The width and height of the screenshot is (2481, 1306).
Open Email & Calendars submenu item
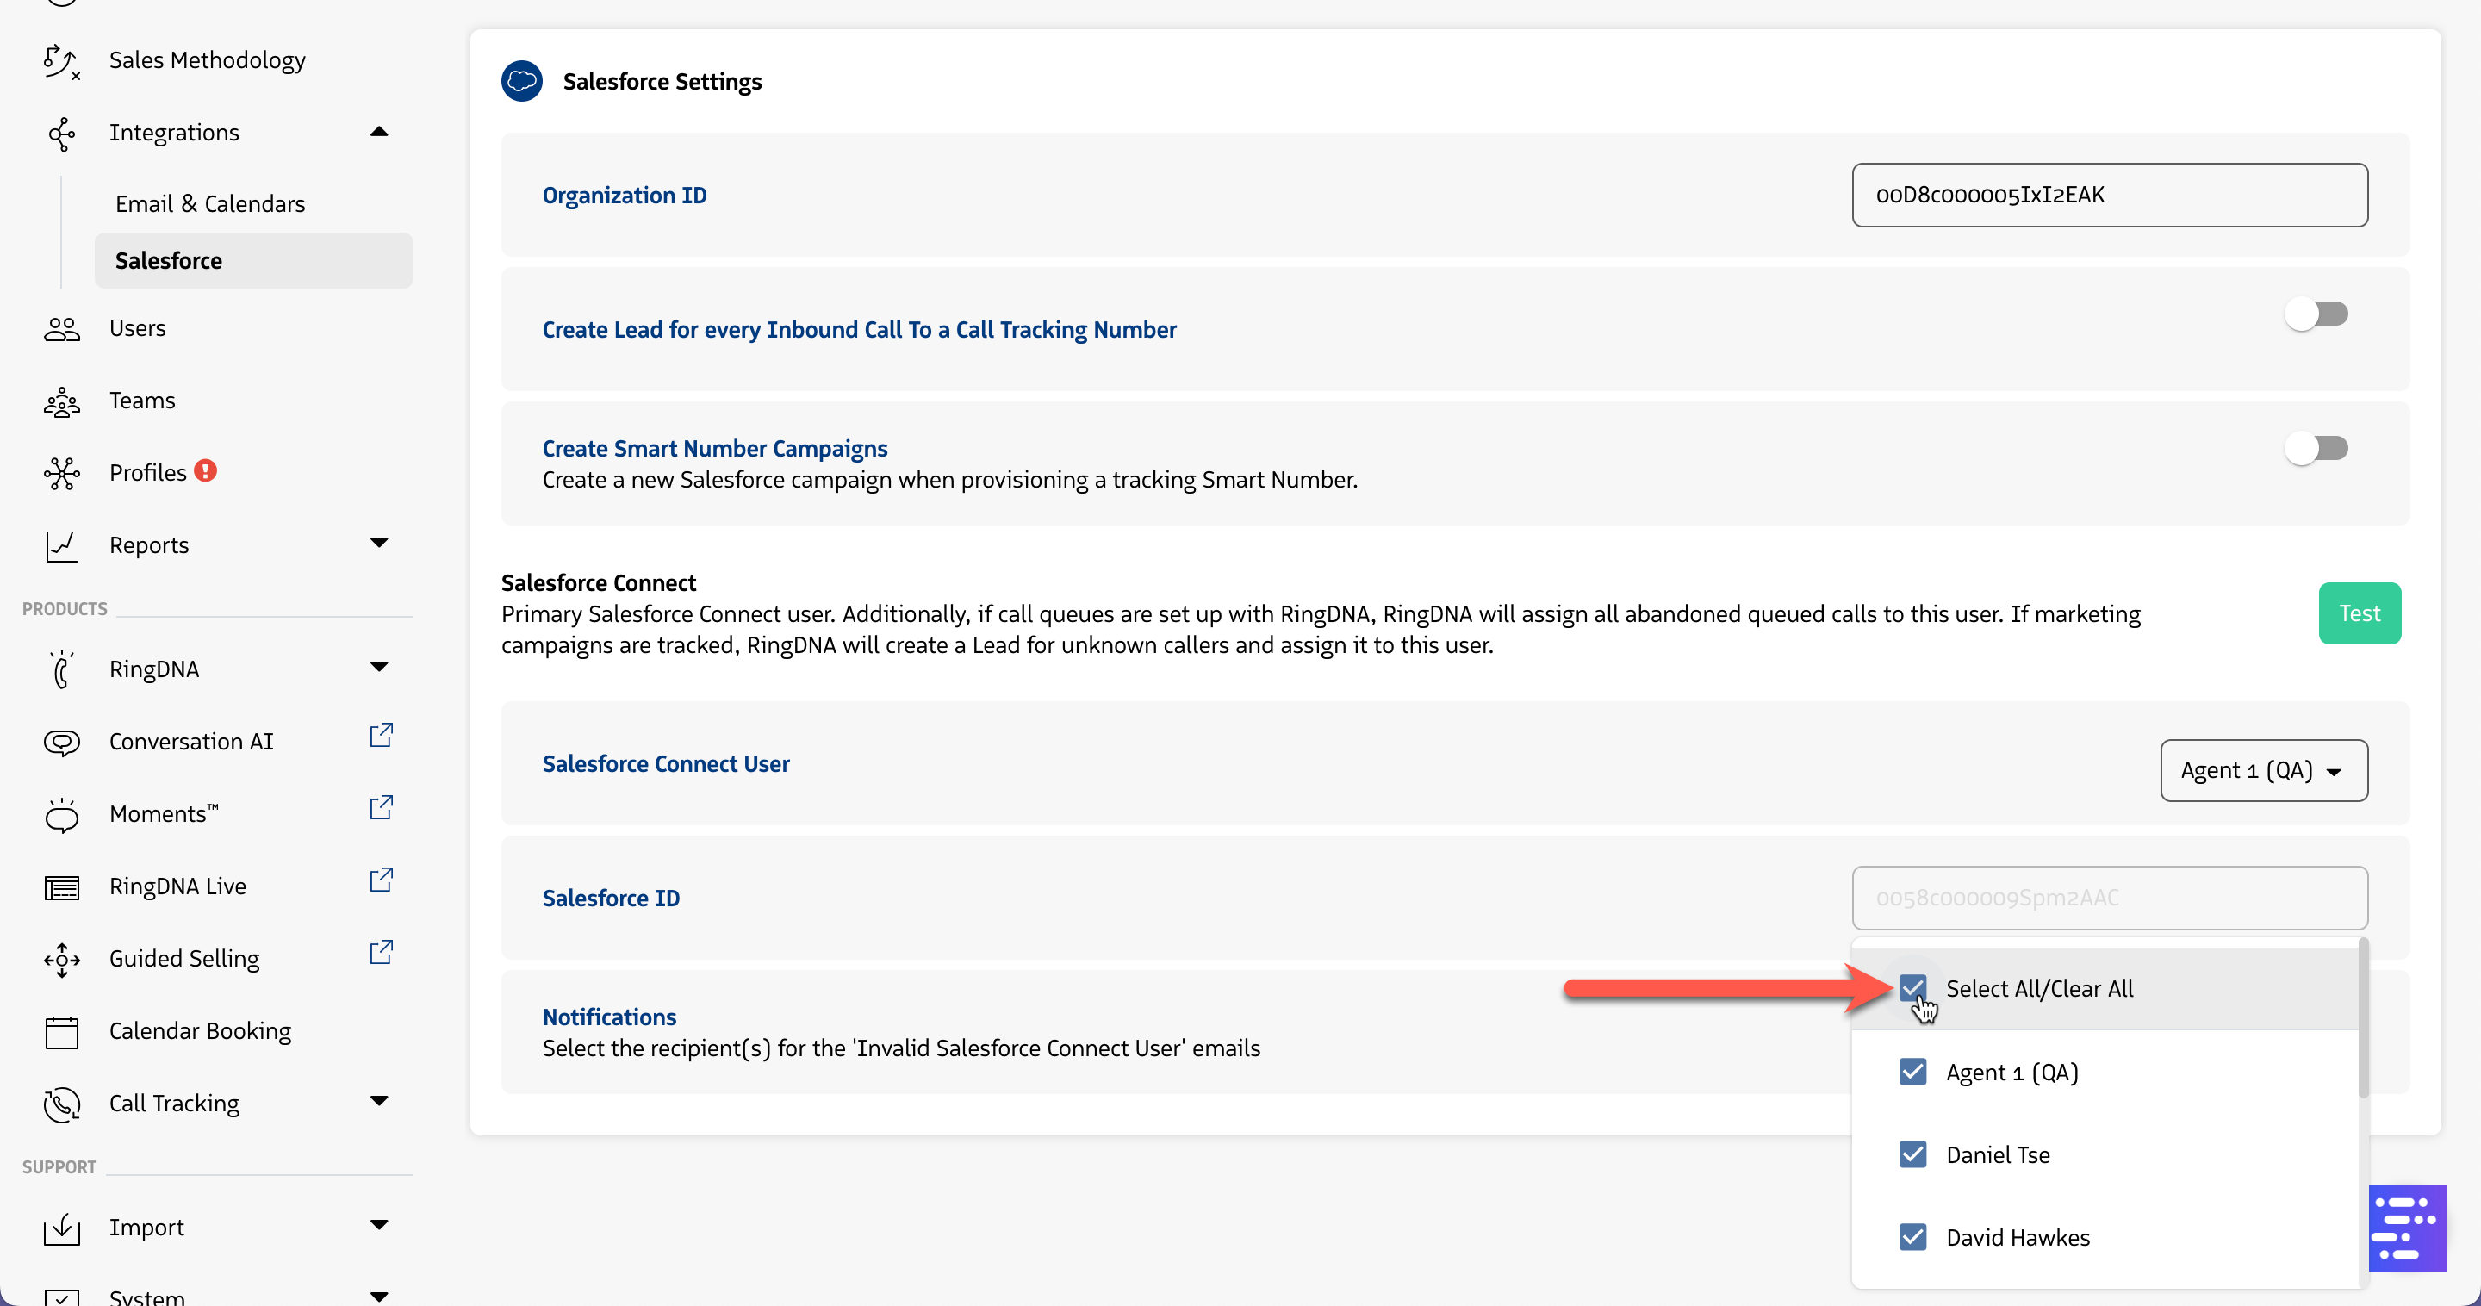(x=210, y=204)
